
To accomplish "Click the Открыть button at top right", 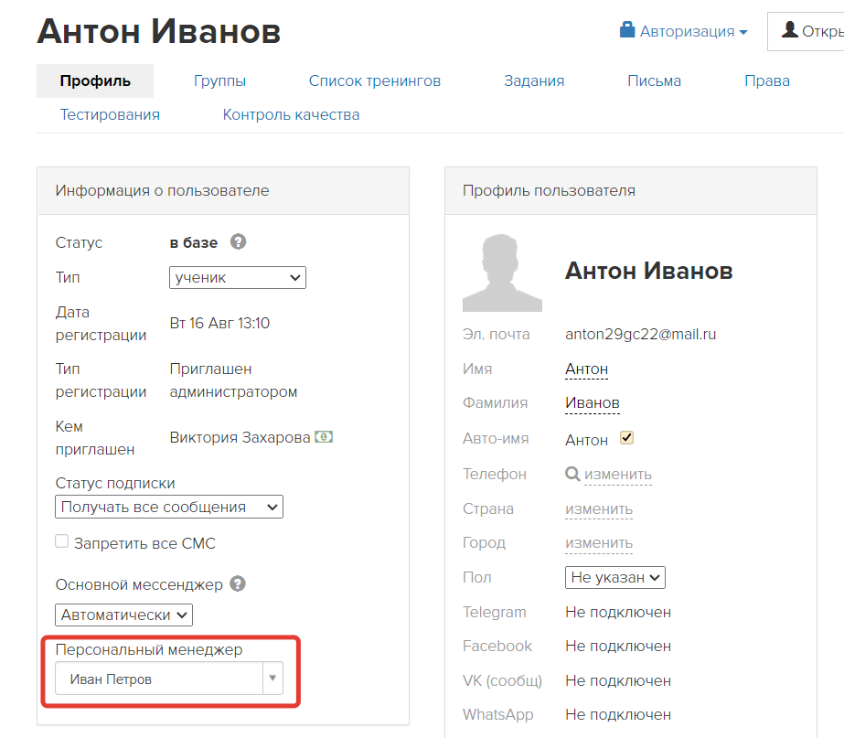I will pos(806,31).
